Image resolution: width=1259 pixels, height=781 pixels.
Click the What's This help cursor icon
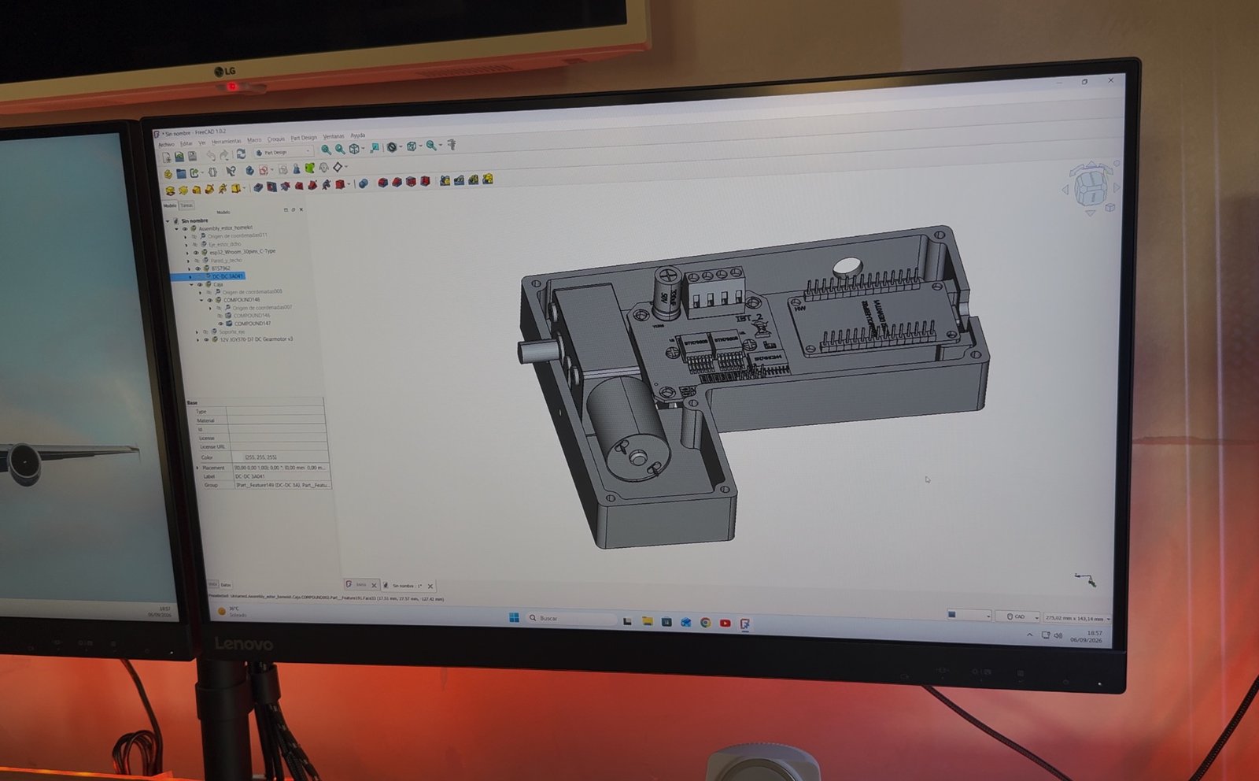231,171
